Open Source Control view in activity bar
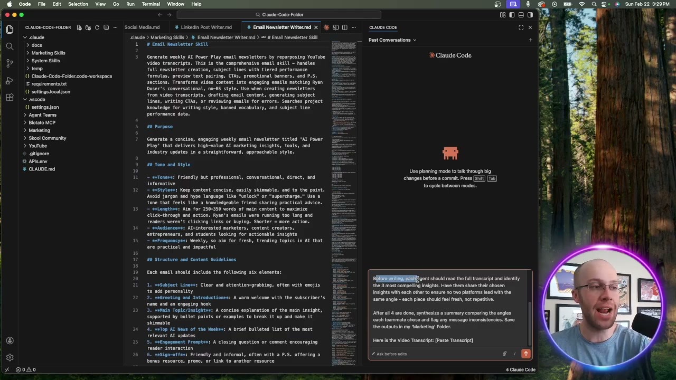Image resolution: width=676 pixels, height=380 pixels. pyautogui.click(x=10, y=63)
